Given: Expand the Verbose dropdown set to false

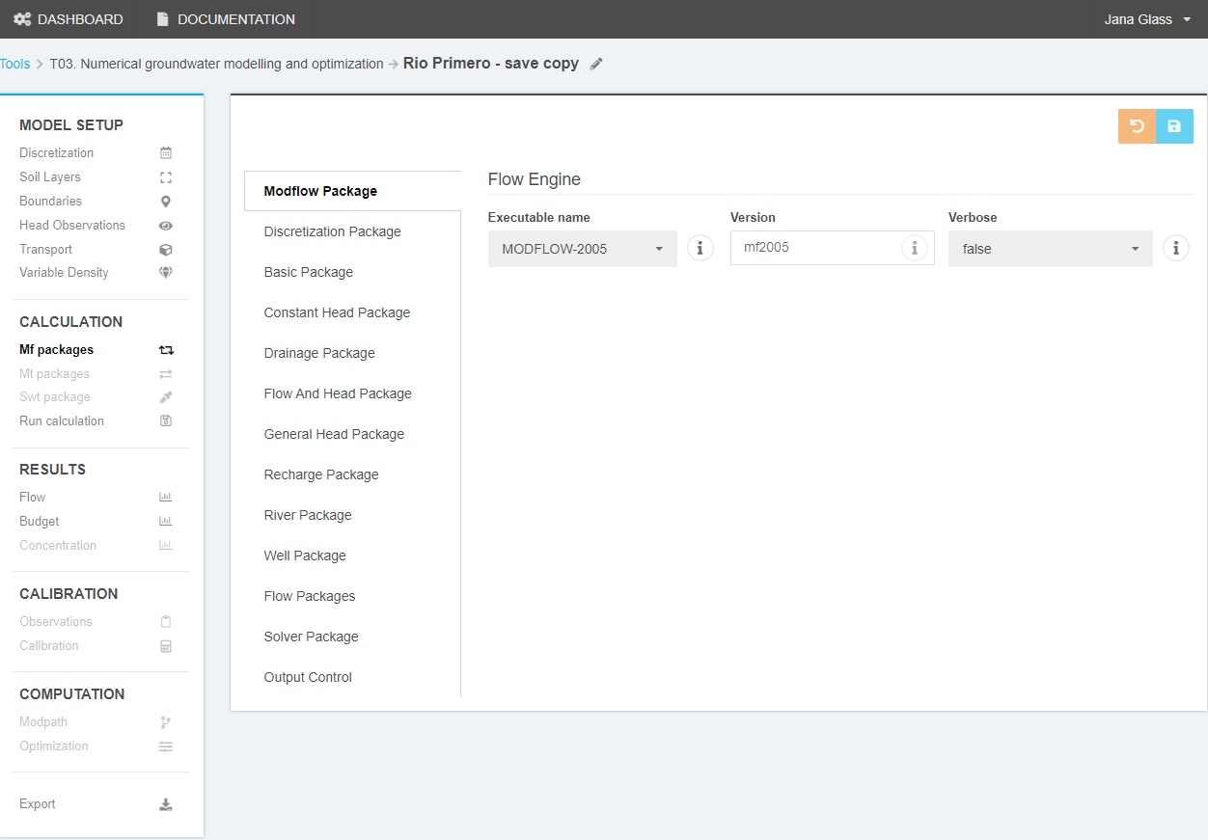Looking at the screenshot, I should [1050, 249].
